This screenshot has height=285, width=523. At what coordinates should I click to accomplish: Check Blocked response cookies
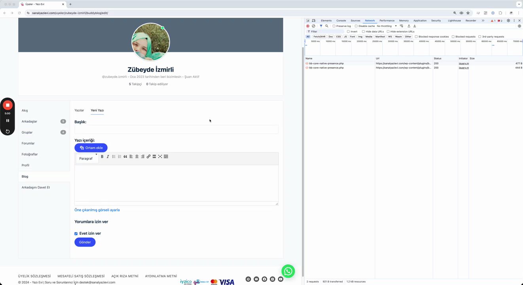pos(416,37)
